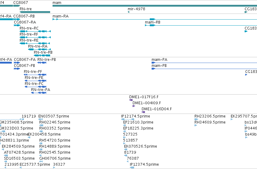The width and height of the screenshot is (257, 169).
Task: Click EK070526.5prime EST label
Action: 140,146
